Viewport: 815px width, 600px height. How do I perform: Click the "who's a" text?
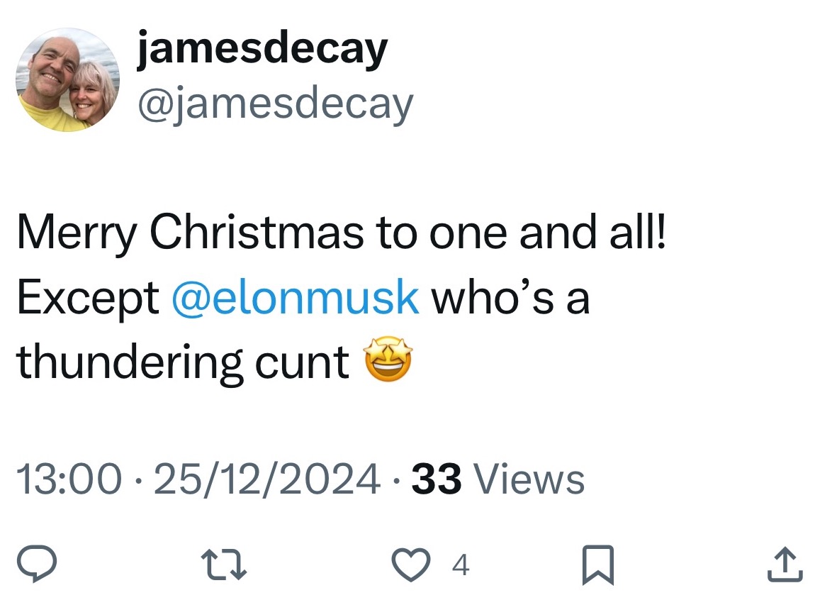[x=510, y=297]
